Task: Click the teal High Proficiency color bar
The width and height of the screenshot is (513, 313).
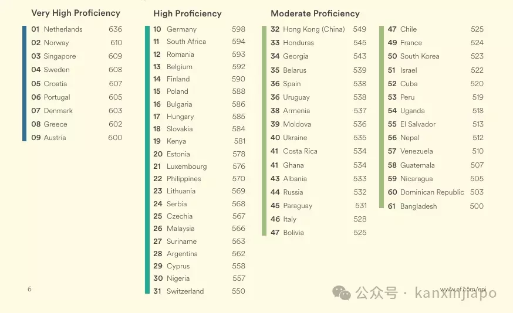Action: tap(147, 160)
